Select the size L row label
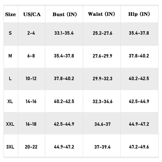The image size is (162, 162). coord(10,78)
